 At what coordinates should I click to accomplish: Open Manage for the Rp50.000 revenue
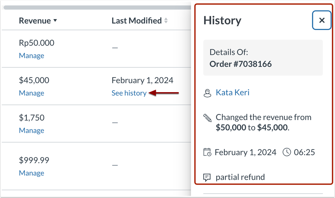click(x=32, y=56)
